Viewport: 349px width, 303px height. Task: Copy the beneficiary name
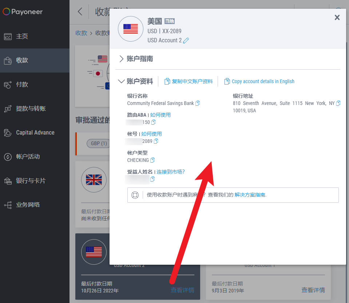click(x=152, y=179)
